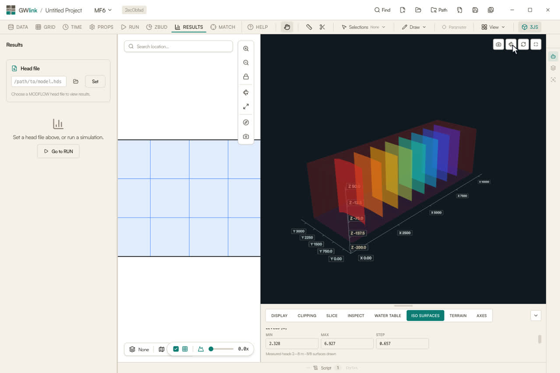Switch to the ZBUD tab
The image size is (560, 373).
(157, 27)
